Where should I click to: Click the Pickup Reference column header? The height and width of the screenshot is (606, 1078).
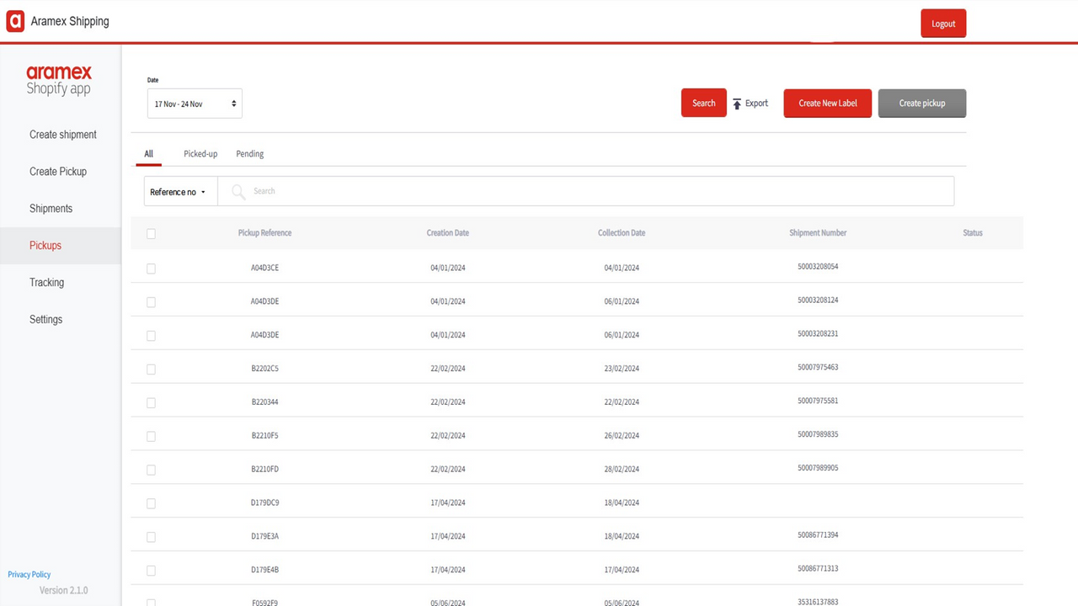(264, 233)
